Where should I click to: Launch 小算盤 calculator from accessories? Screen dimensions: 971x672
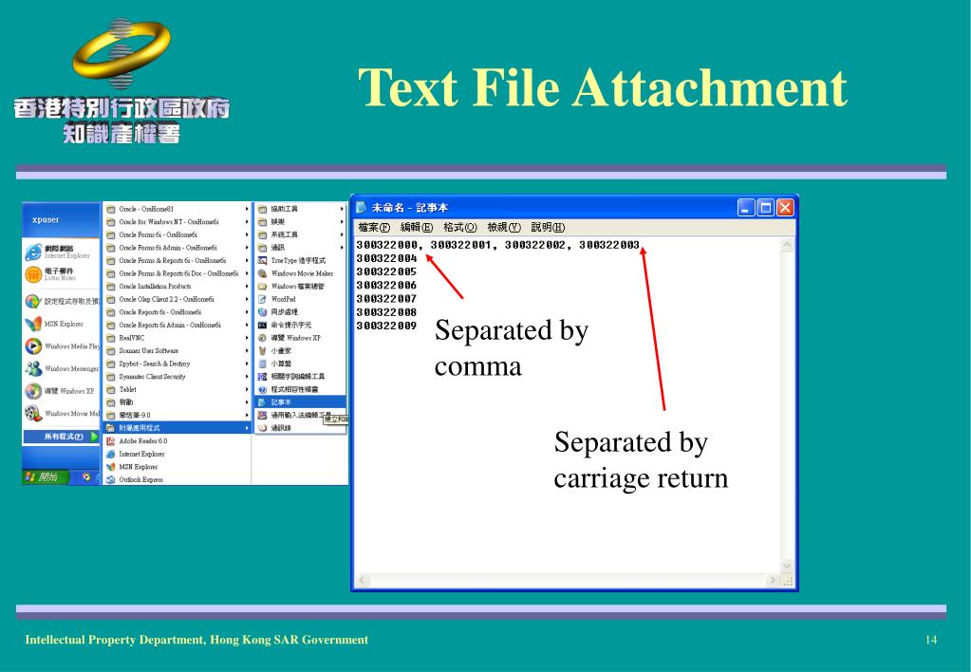pyautogui.click(x=274, y=364)
